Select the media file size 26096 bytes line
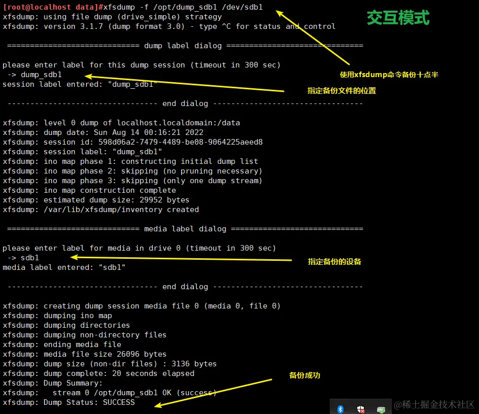The width and height of the screenshot is (479, 414). click(85, 355)
